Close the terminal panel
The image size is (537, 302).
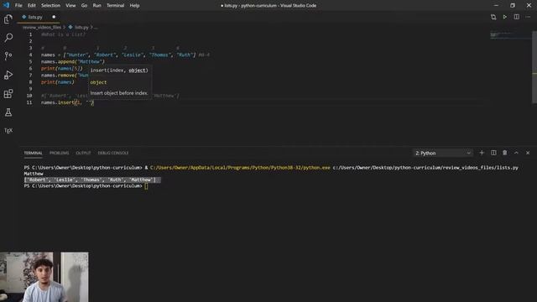tap(528, 153)
